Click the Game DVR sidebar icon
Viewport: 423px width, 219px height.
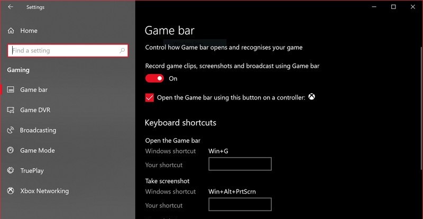11,110
